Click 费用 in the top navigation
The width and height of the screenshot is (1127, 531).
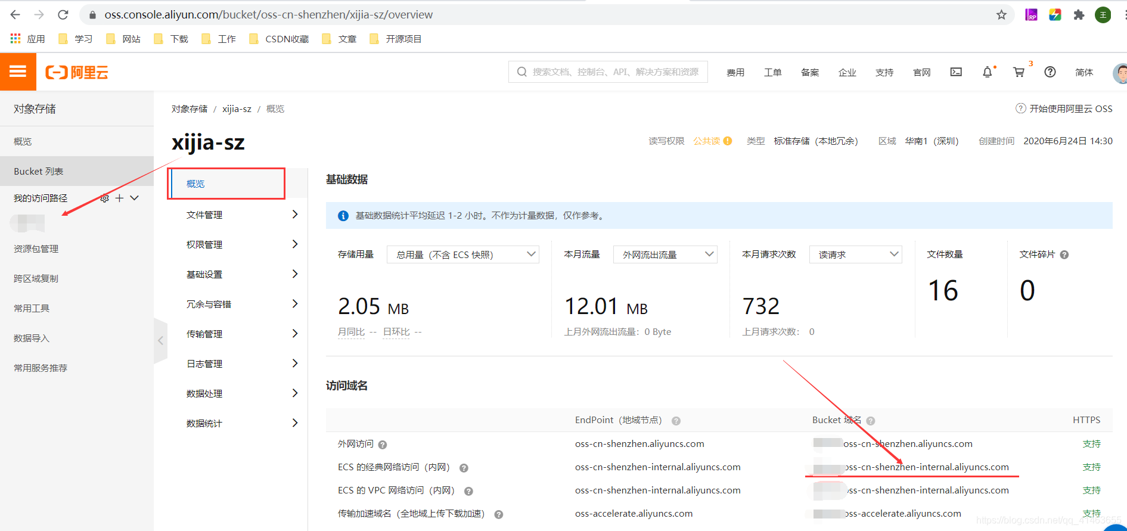[x=735, y=72]
